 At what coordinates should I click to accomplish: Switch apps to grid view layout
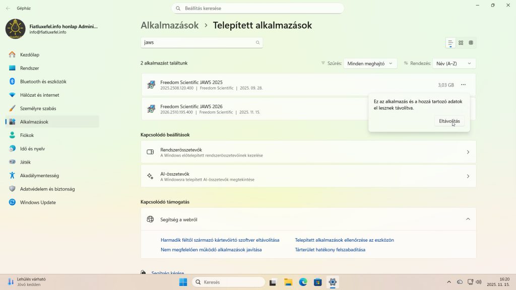pyautogui.click(x=471, y=42)
